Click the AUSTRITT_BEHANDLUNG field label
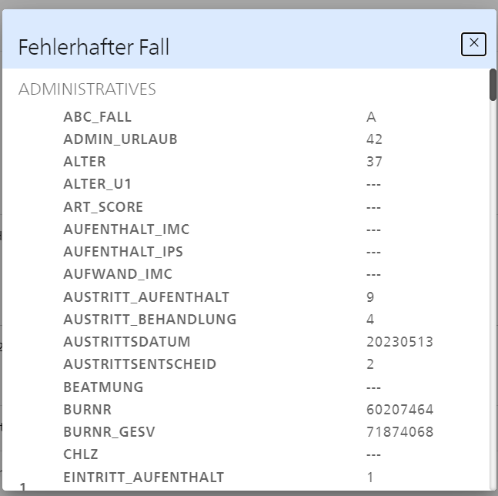 [x=150, y=320]
